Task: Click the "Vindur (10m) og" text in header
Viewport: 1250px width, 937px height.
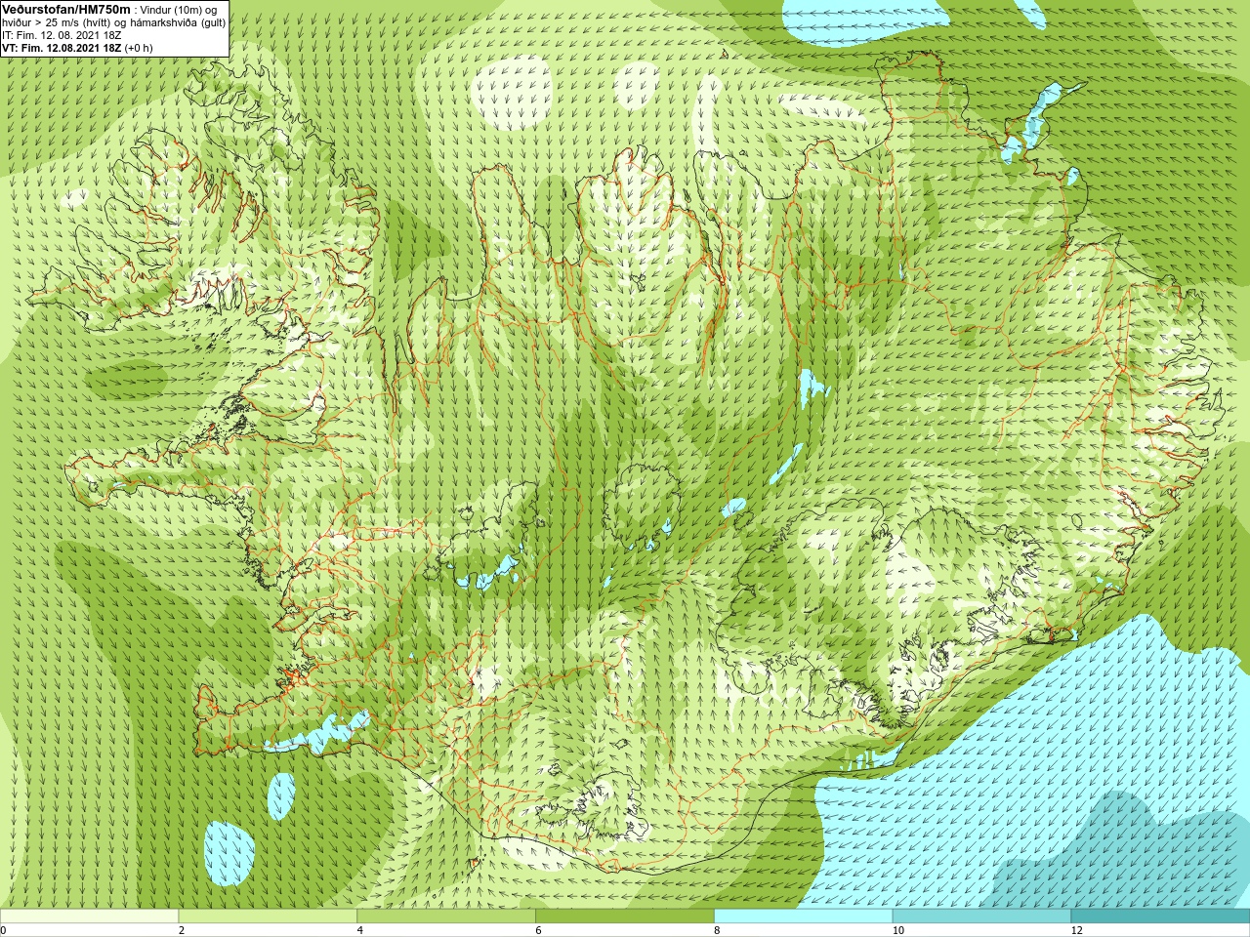Action: click(179, 10)
